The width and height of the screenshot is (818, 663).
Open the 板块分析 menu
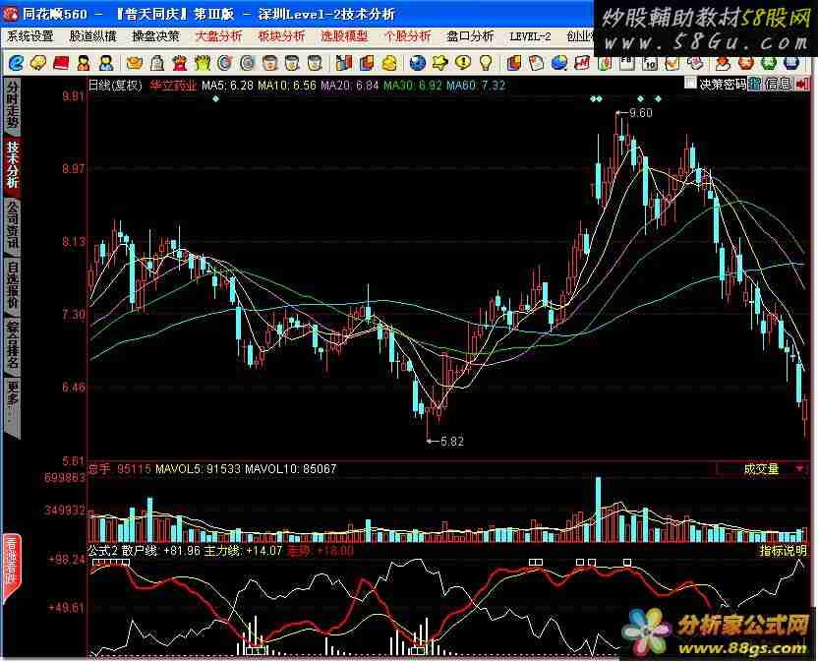[281, 36]
